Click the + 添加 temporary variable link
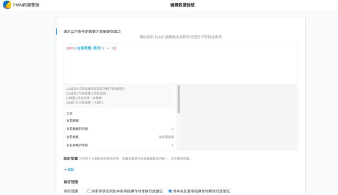The image size is (338, 195). point(69,169)
